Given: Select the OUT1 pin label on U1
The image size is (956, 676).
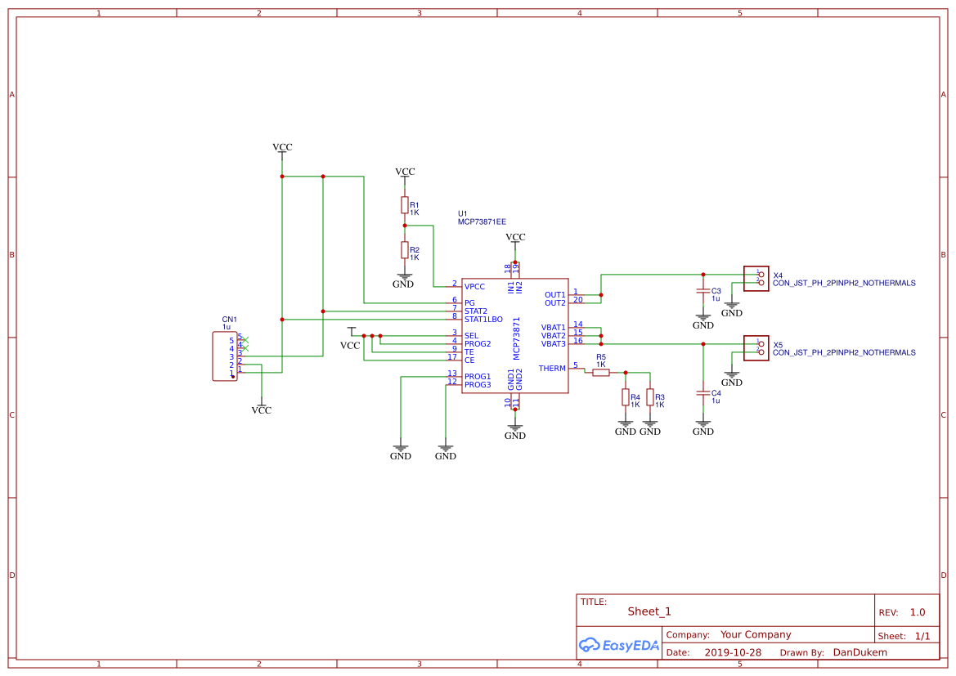Looking at the screenshot, I should tap(554, 293).
